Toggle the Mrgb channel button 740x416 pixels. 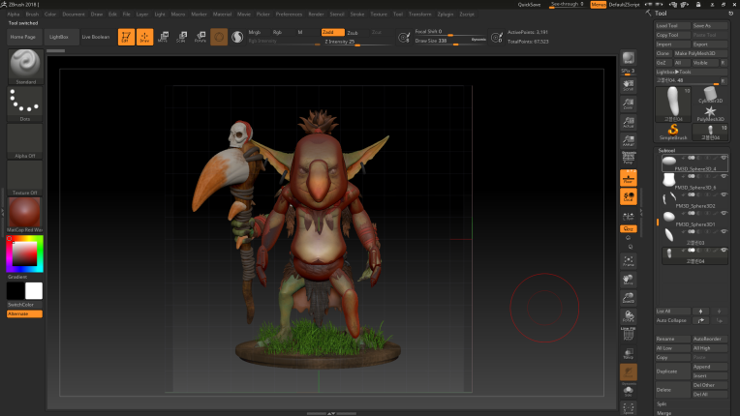click(x=257, y=33)
